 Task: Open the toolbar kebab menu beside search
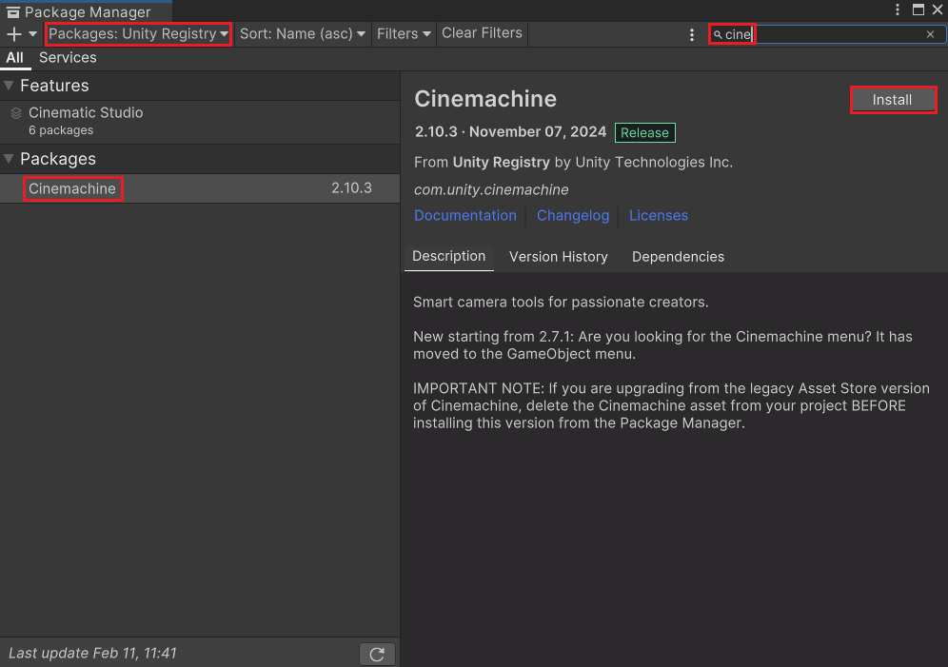click(x=692, y=34)
